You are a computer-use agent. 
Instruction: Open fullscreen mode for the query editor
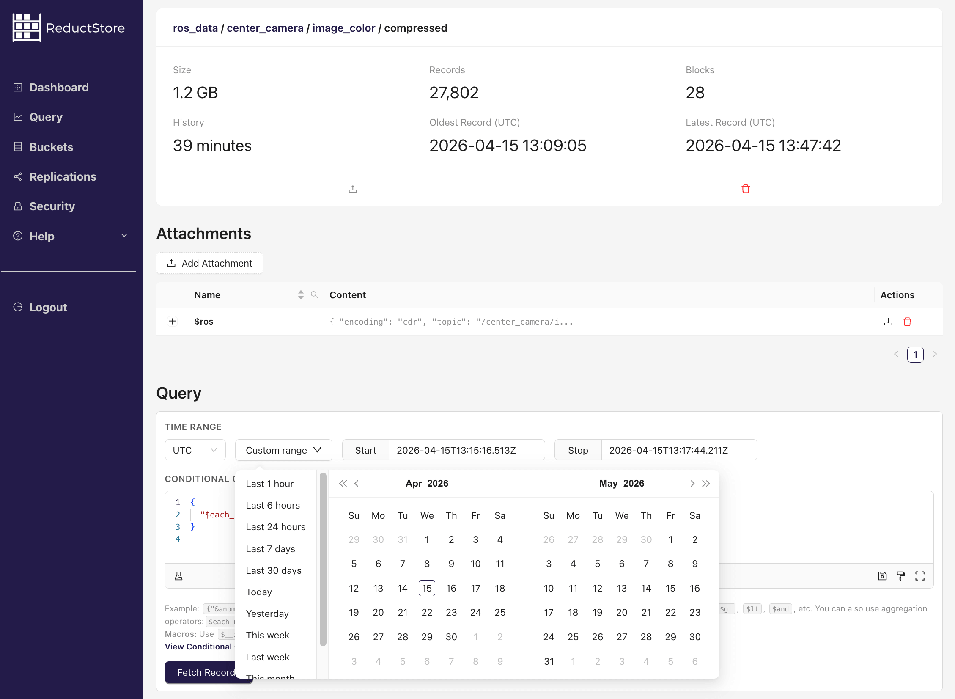(x=920, y=575)
